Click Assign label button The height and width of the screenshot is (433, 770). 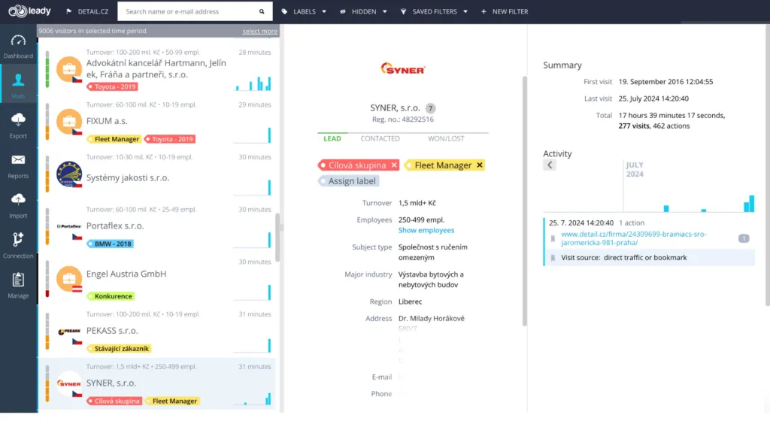click(348, 181)
